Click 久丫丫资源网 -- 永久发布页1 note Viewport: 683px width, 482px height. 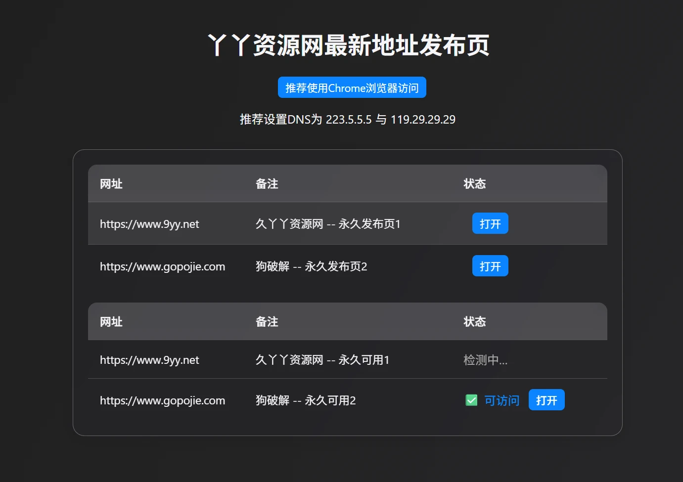click(328, 224)
